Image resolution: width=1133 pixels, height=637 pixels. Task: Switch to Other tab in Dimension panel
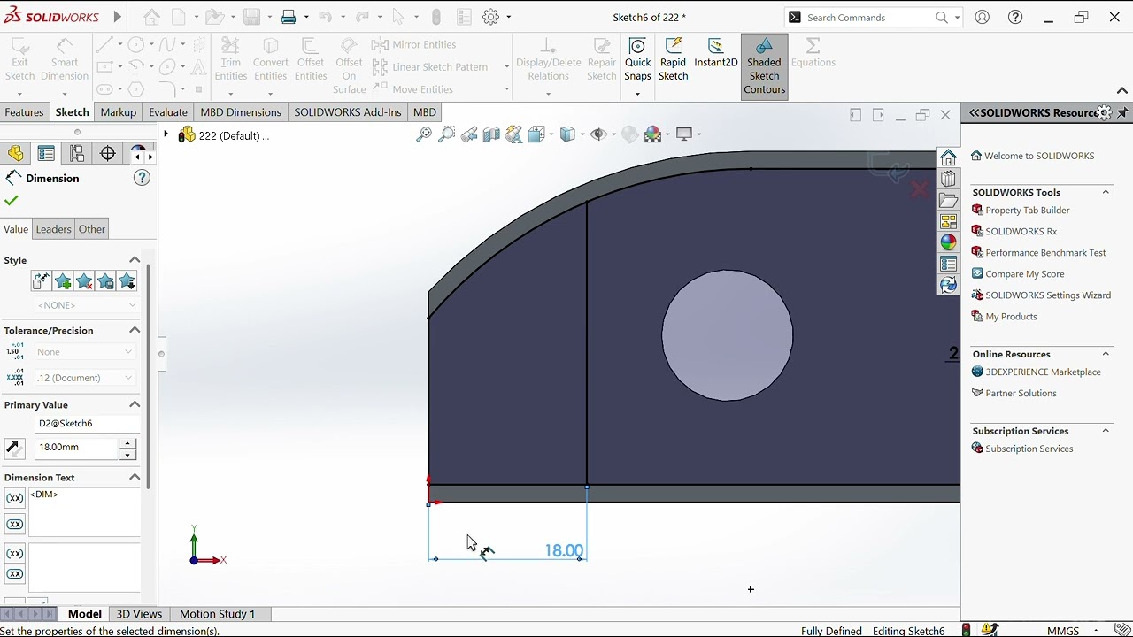pos(92,229)
